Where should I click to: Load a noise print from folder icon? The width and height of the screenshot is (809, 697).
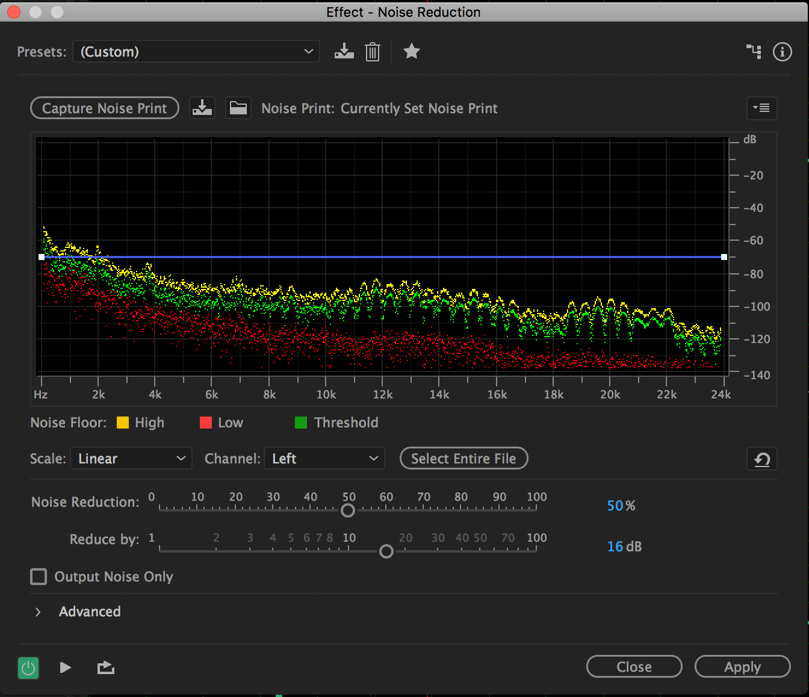[x=238, y=108]
